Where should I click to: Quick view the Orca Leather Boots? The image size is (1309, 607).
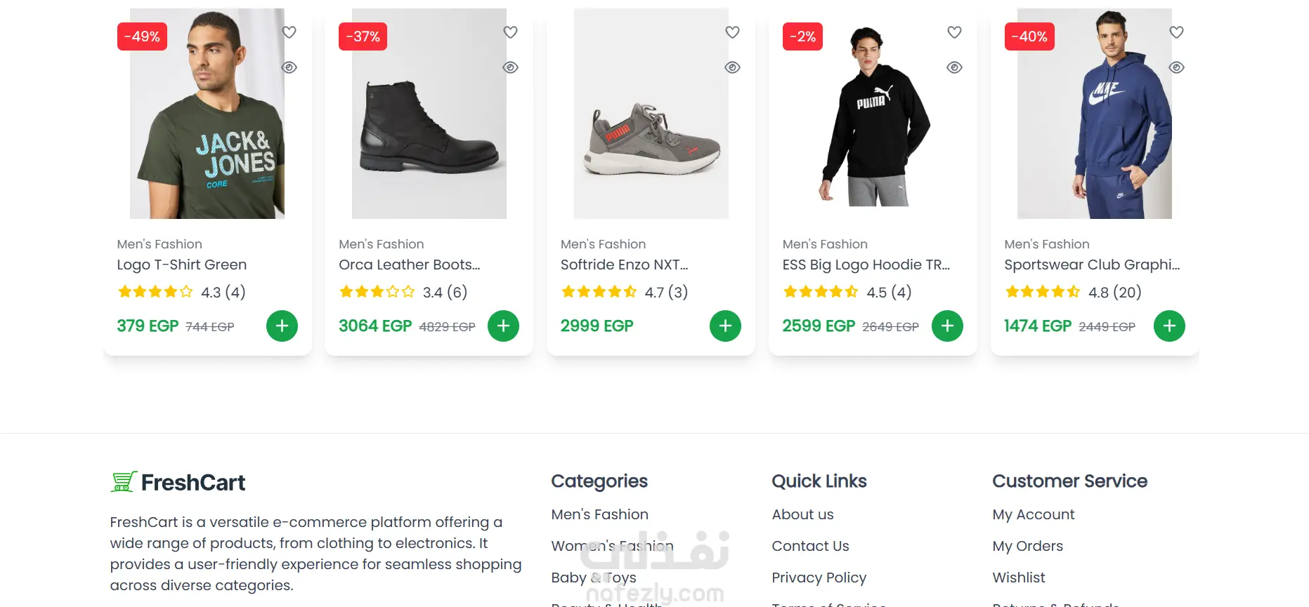pyautogui.click(x=511, y=67)
